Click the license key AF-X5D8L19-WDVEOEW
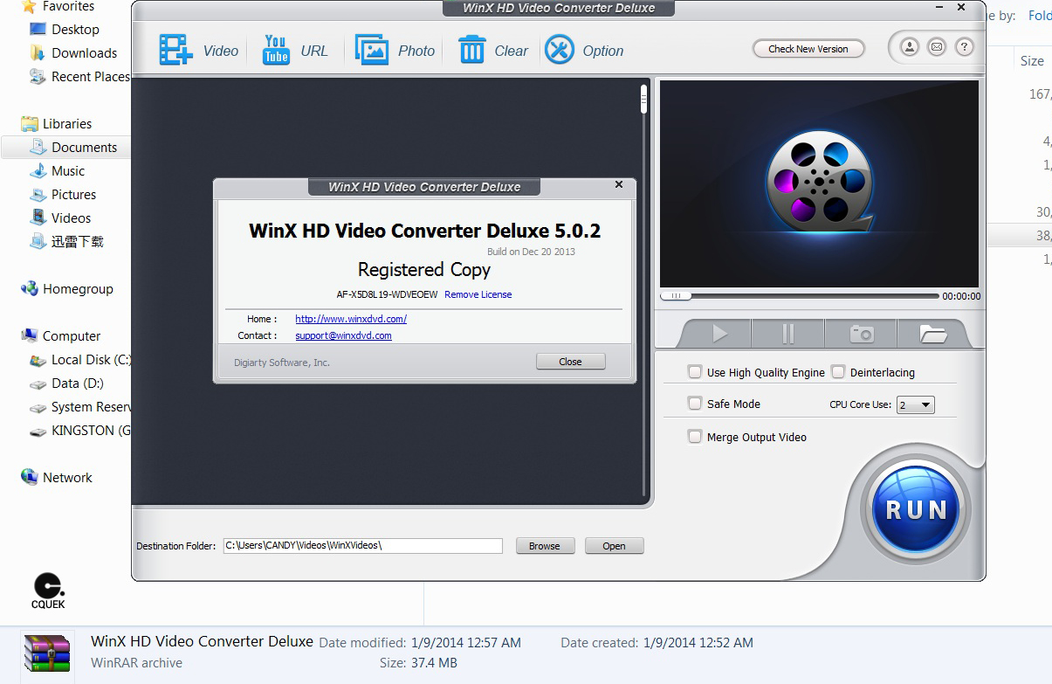Image resolution: width=1052 pixels, height=684 pixels. 387,294
